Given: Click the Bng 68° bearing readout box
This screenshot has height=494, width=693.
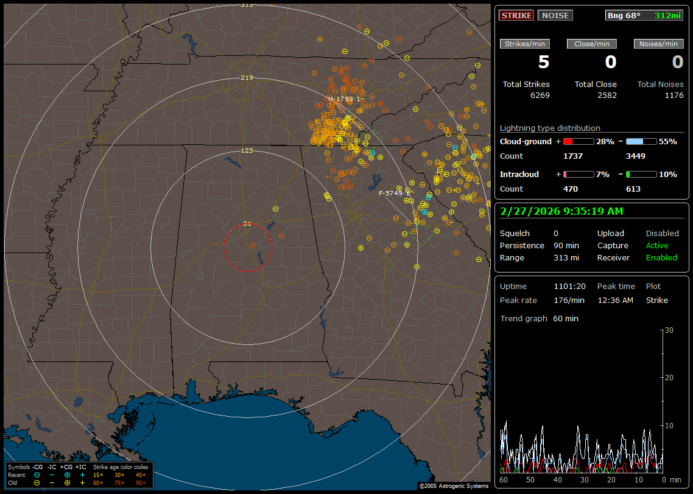Looking at the screenshot, I should pyautogui.click(x=644, y=15).
